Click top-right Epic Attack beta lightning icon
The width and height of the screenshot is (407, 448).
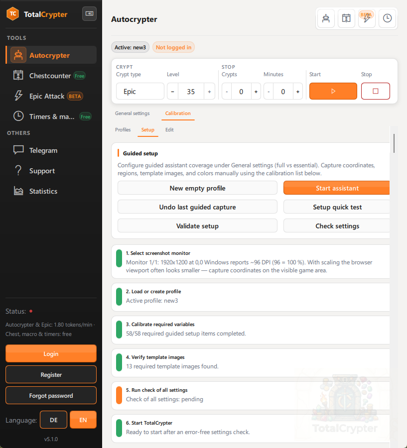click(x=367, y=18)
